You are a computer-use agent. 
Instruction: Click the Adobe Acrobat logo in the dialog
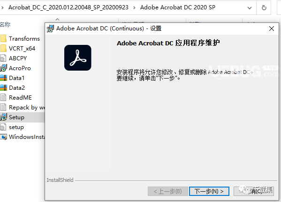(77, 58)
